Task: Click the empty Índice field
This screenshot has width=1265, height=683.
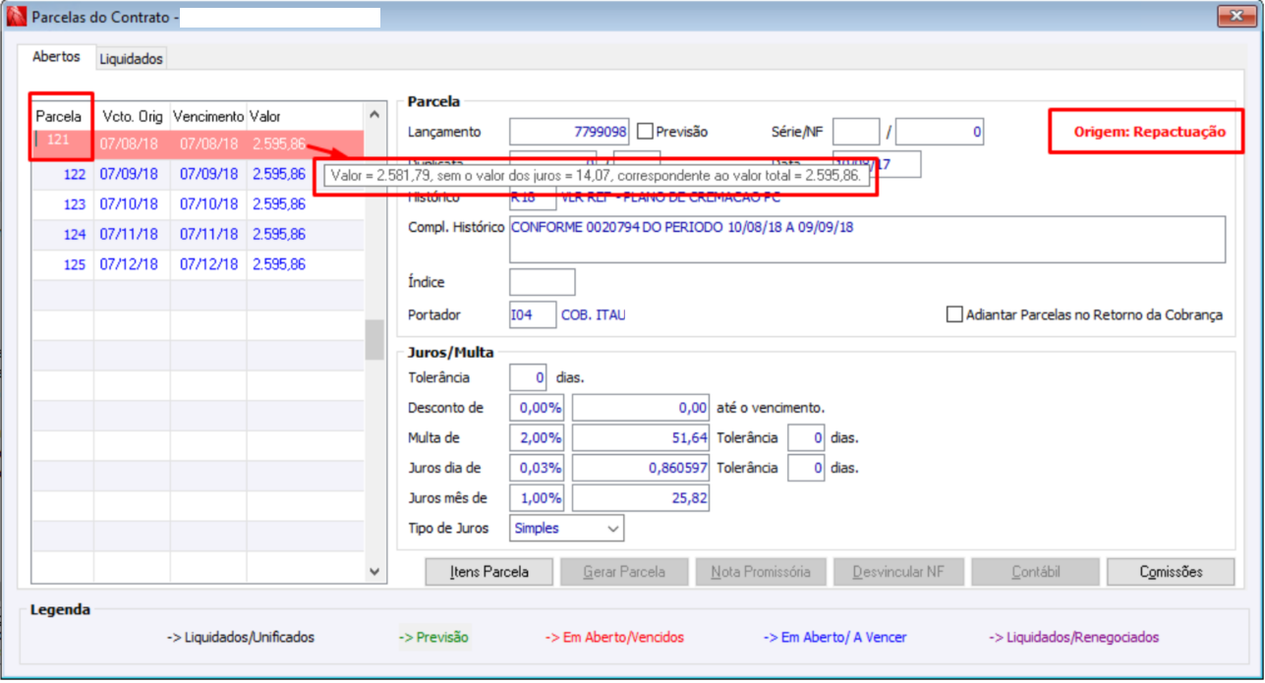Action: tap(542, 282)
